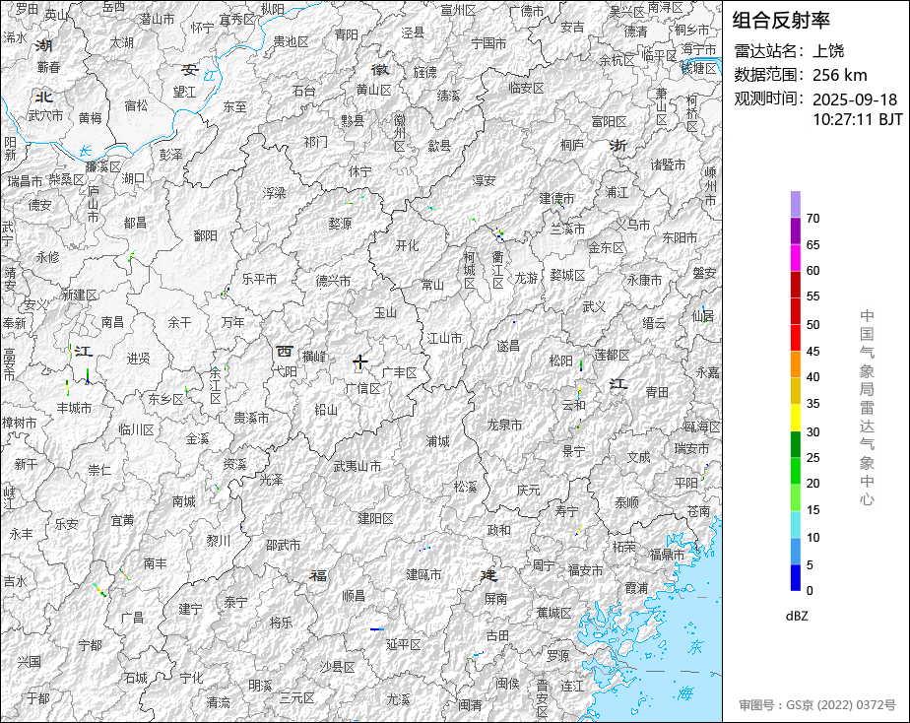The width and height of the screenshot is (910, 723).
Task: Click the 南昌 city label
Action: 112,321
